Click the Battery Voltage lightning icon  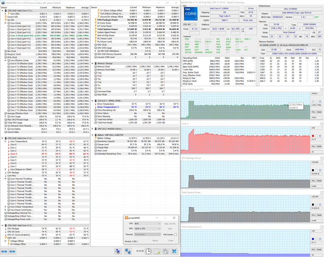(96, 138)
